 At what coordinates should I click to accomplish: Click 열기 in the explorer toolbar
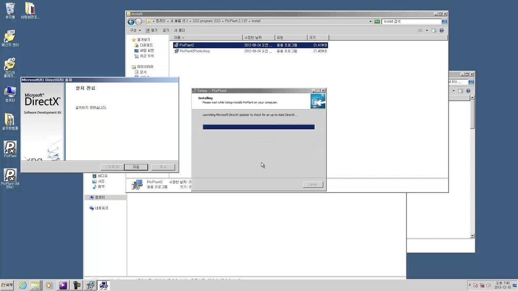pos(151,30)
